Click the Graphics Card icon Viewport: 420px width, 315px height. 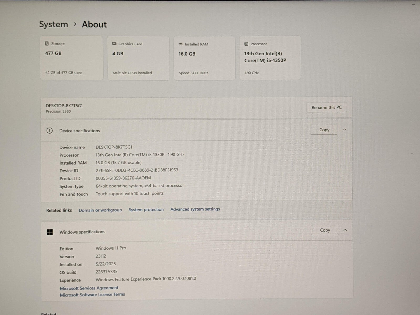pyautogui.click(x=114, y=44)
